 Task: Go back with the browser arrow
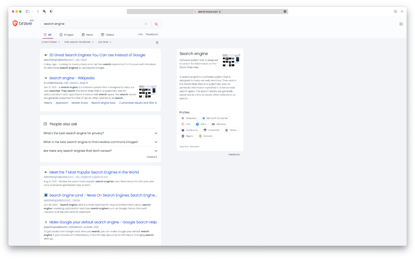point(38,12)
